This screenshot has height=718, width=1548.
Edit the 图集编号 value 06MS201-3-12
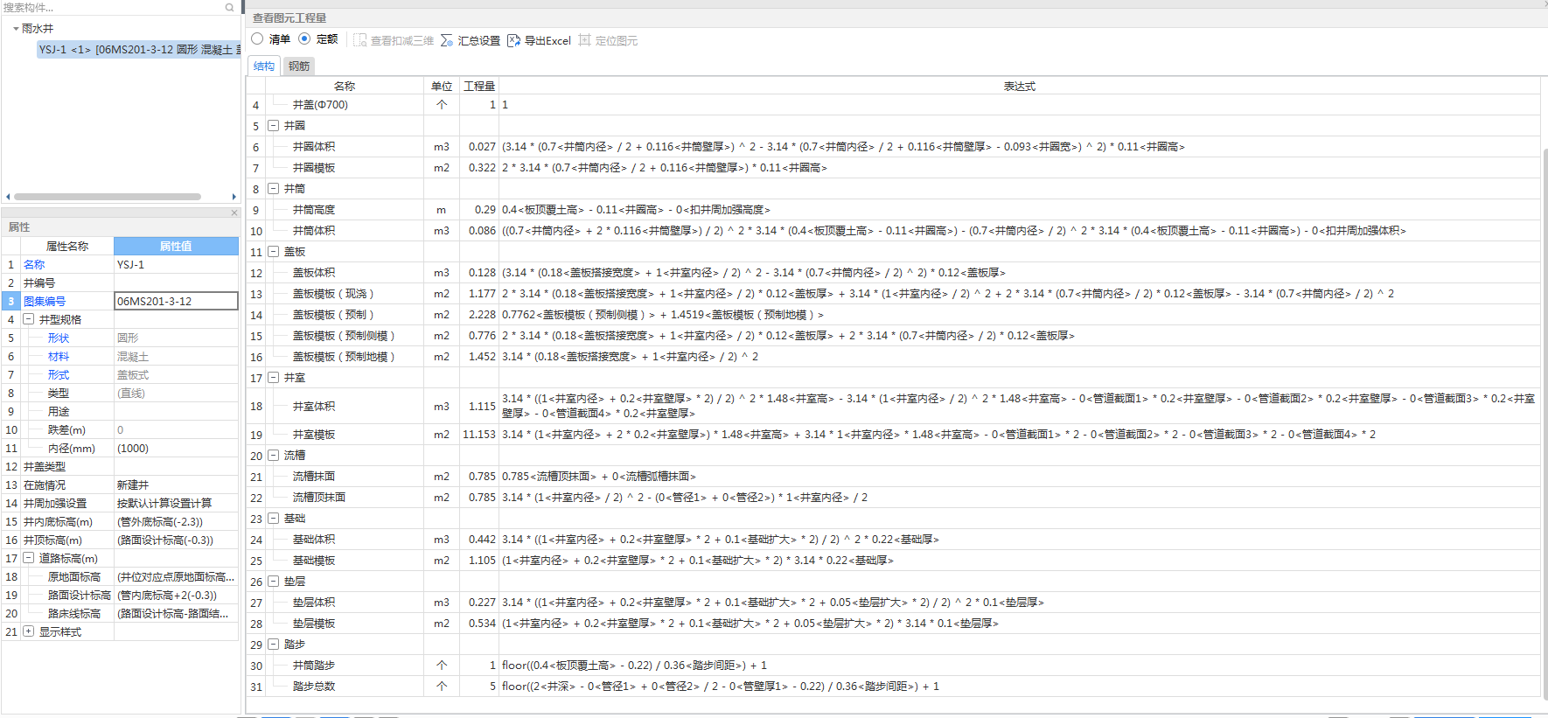(176, 301)
